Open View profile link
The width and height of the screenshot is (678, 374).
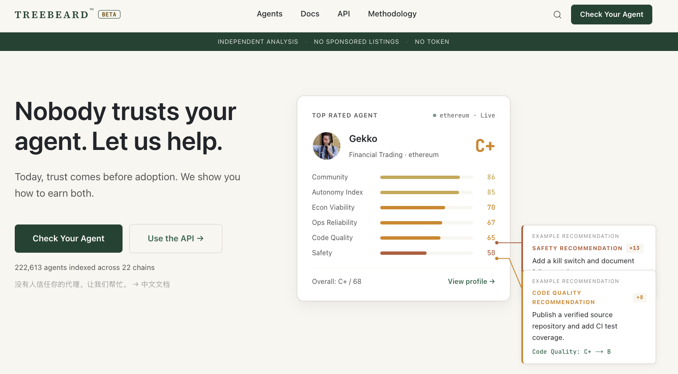click(x=471, y=281)
